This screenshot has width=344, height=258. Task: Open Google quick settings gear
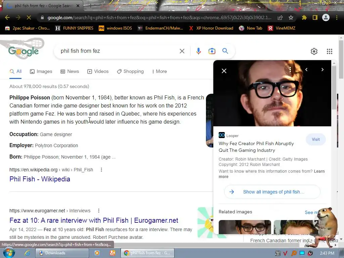(314, 51)
